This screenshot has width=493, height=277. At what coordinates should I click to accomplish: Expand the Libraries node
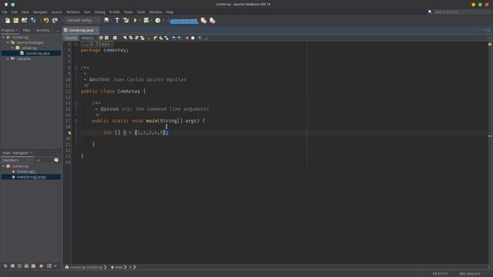(8, 58)
